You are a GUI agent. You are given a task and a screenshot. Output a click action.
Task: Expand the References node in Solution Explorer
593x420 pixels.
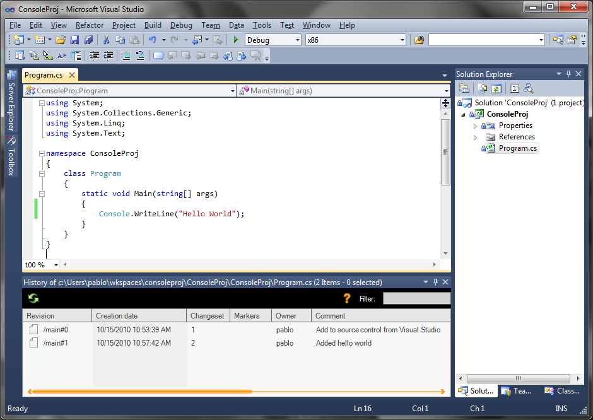[476, 137]
